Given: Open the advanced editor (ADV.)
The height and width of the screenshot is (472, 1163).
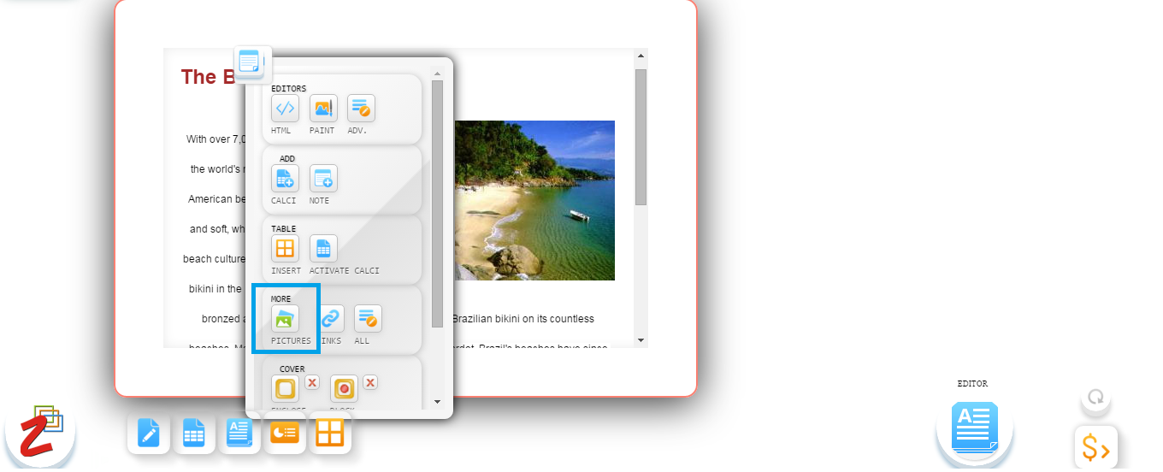Looking at the screenshot, I should point(361,109).
